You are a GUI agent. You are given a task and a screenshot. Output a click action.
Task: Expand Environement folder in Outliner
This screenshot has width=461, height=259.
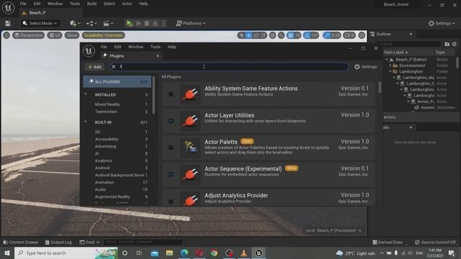coord(390,65)
